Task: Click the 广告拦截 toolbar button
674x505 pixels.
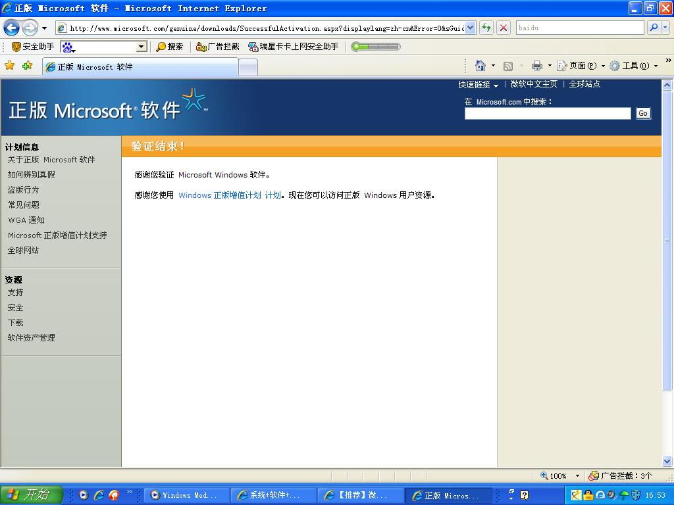Action: coord(217,47)
